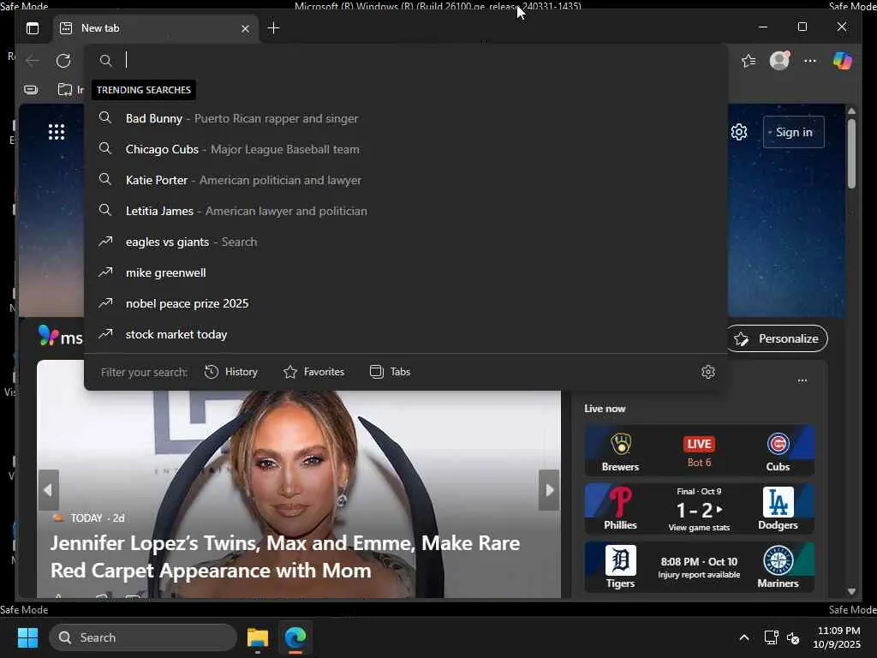Filter search by Tabs
877x658 pixels.
[x=391, y=372]
